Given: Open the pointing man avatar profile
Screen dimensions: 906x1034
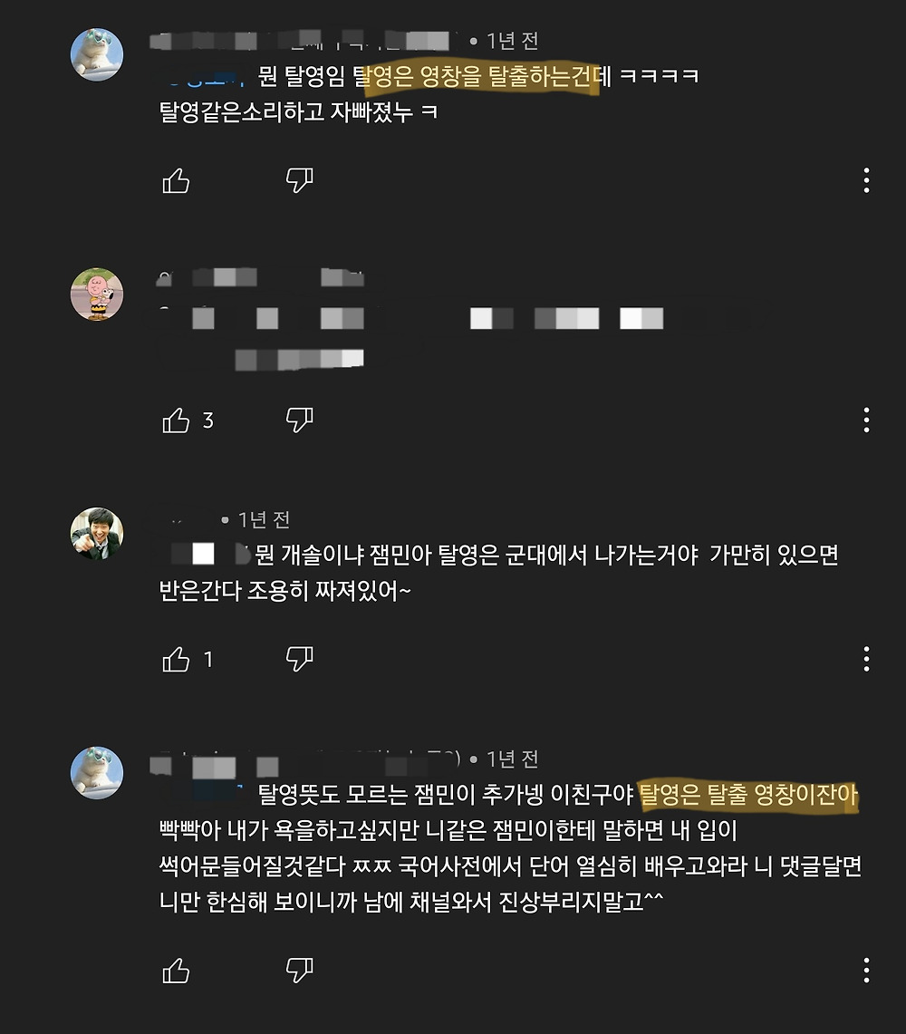Looking at the screenshot, I should pos(97,534).
